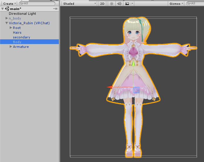The height and width of the screenshot is (162, 204).
Task: Open the main scene options menu
Action: point(55,9)
